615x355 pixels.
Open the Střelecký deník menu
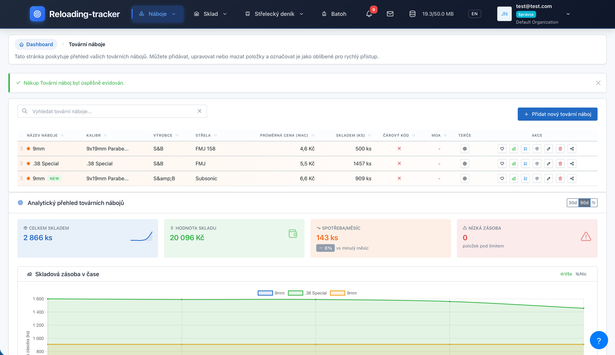click(274, 14)
